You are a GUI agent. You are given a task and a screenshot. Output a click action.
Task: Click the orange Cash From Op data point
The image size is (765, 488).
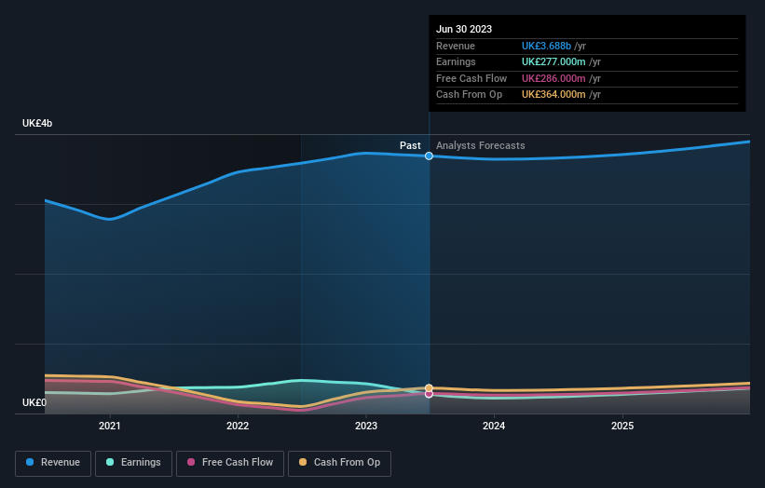[429, 388]
